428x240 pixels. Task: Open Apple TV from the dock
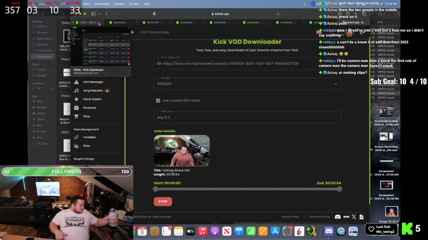[x=191, y=231]
